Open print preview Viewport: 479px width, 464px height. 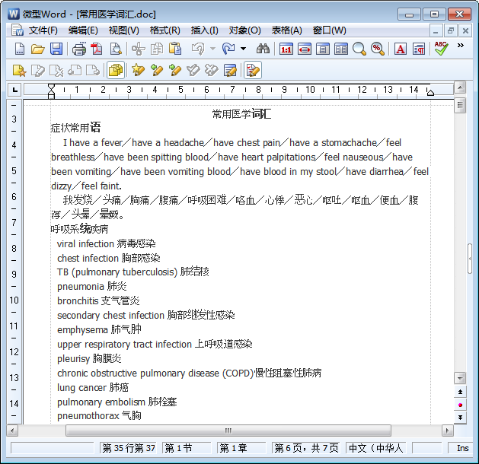point(116,49)
